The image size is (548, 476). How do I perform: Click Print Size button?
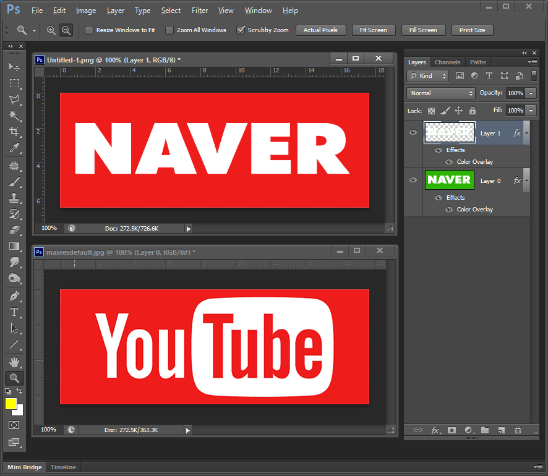tap(472, 30)
